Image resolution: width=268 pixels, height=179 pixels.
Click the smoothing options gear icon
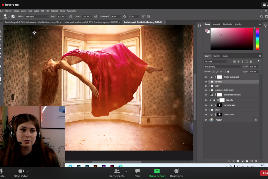(x=125, y=16)
